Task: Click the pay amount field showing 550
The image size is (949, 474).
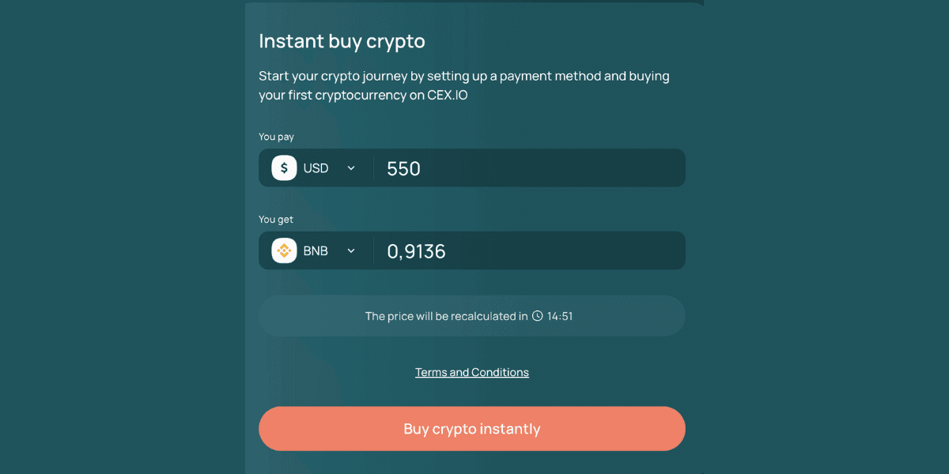Action: point(528,168)
